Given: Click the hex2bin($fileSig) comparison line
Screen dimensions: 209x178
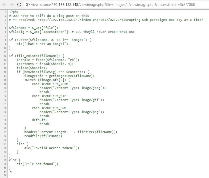Looking at the screenshot, I should [x=53, y=72].
